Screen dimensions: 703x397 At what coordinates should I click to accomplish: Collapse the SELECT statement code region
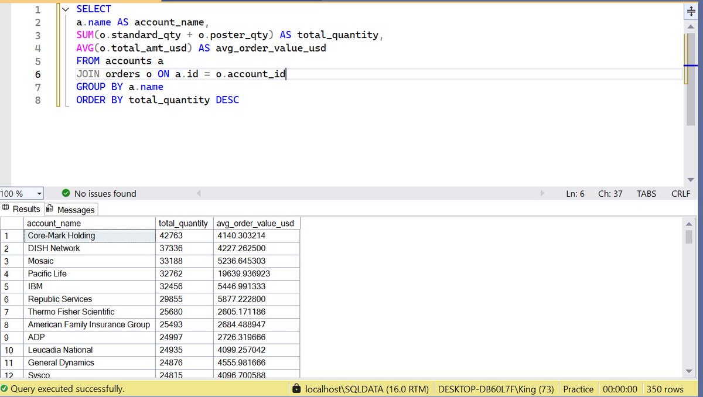point(64,9)
